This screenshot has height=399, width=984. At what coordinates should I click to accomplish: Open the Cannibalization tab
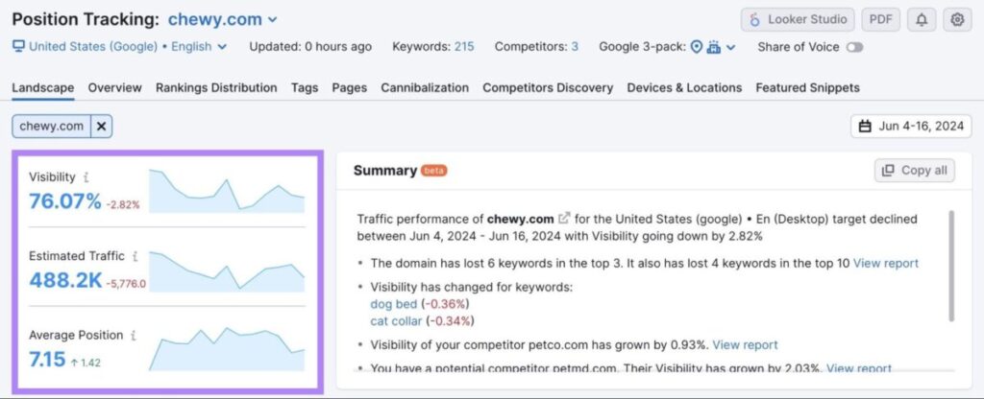click(425, 87)
